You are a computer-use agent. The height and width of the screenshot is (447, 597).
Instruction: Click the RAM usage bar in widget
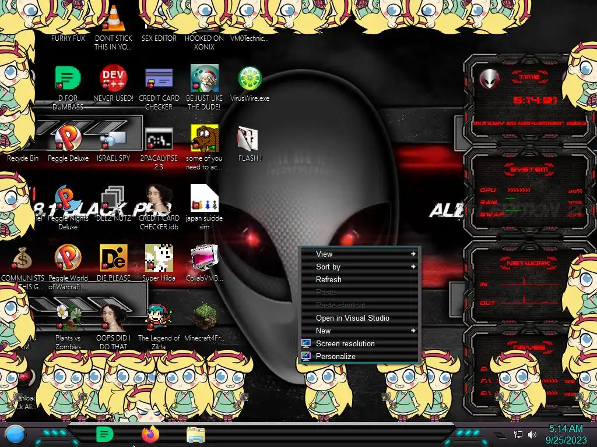pos(510,198)
